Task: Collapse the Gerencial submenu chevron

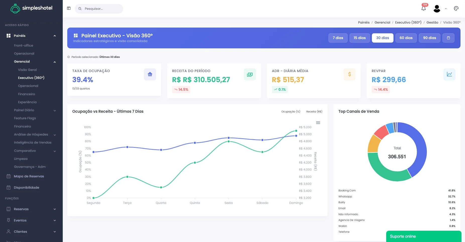Action: (x=55, y=62)
